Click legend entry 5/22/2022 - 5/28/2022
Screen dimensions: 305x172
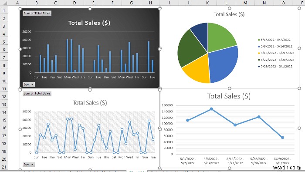coord(276,60)
